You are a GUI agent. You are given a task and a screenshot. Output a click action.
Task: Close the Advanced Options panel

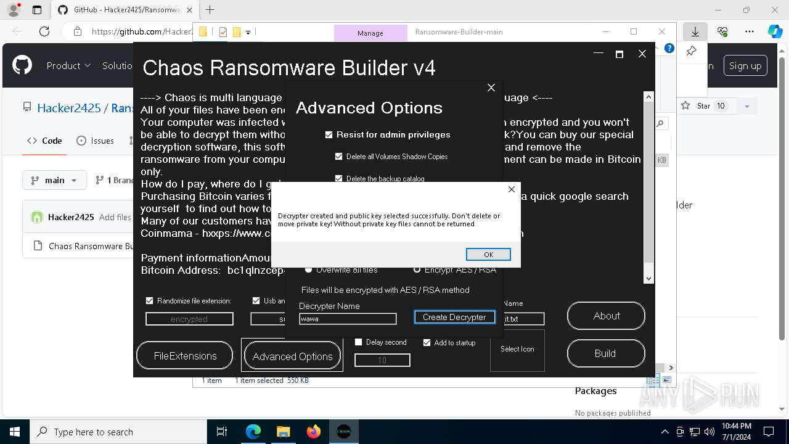(x=491, y=88)
